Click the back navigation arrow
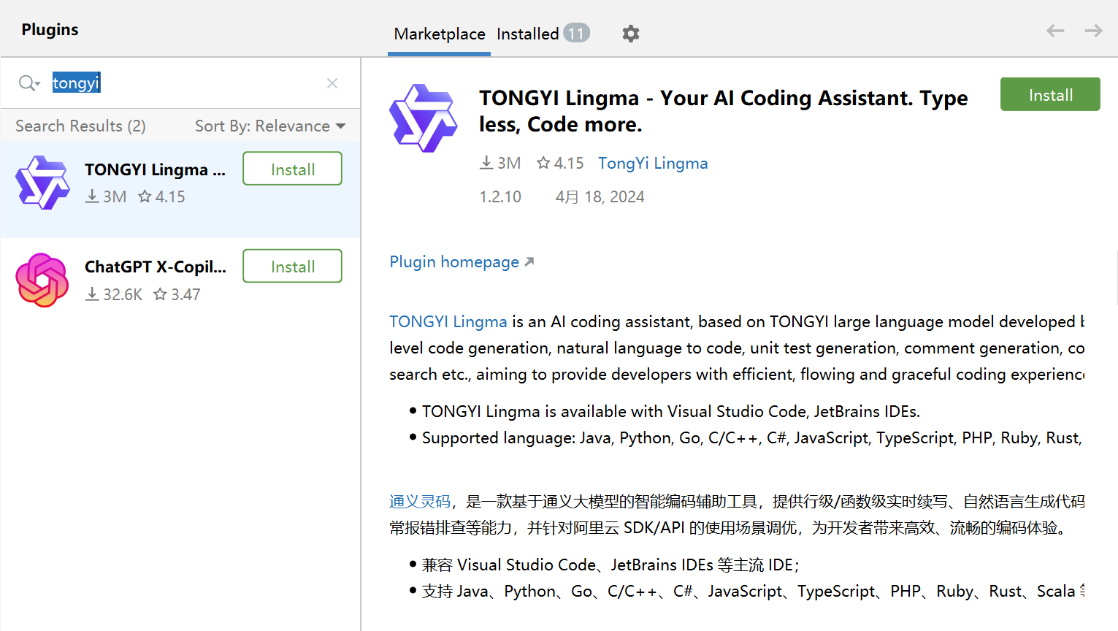Viewport: 1118px width, 631px height. [1055, 31]
